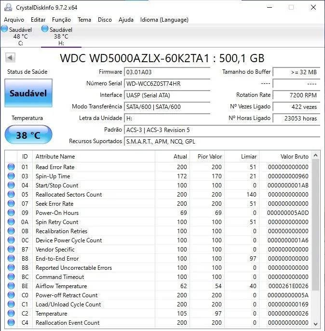Viewport: 325px width, 331px height.
Task: Click the C: drive health status orb
Action: pyautogui.click(x=4, y=29)
